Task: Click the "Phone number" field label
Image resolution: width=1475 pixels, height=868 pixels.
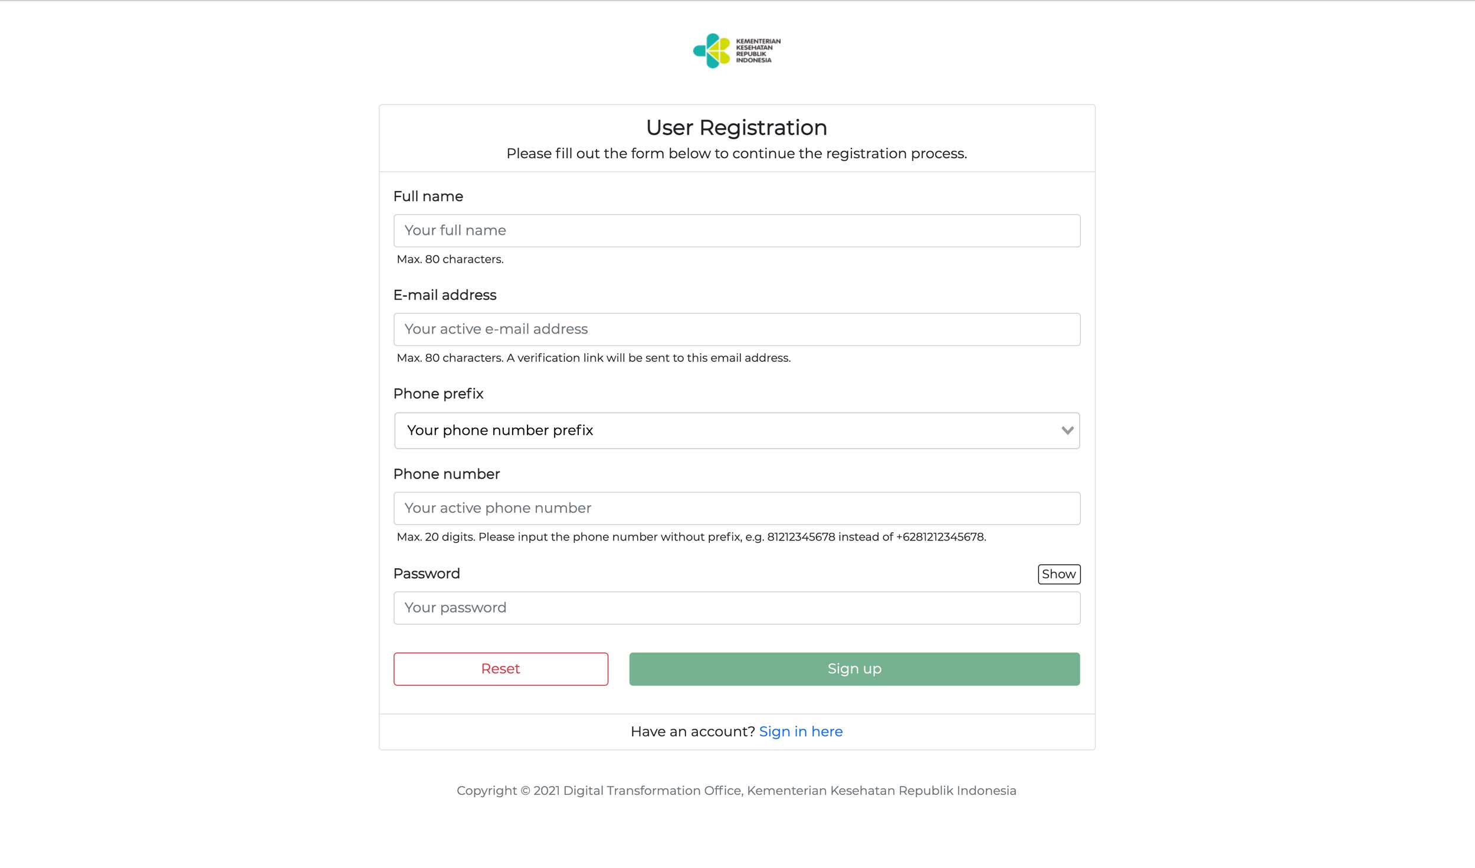Action: 446,474
